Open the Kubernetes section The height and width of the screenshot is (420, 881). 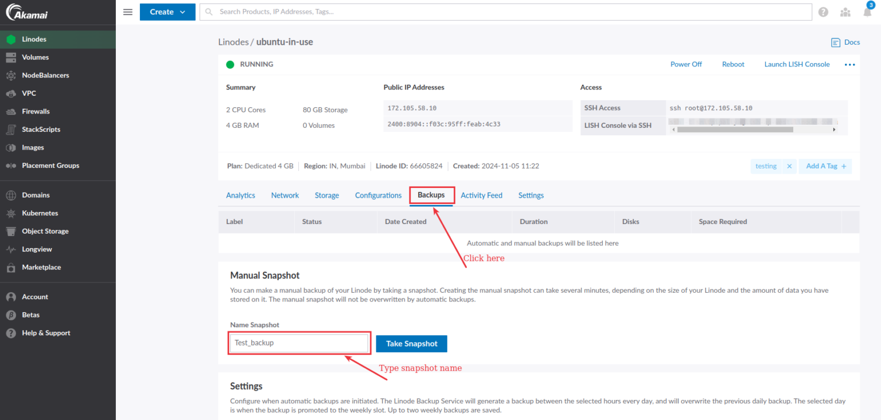[39, 213]
